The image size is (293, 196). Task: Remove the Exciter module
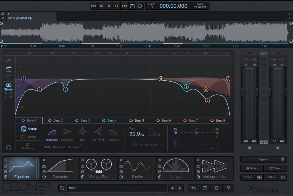tap(121, 160)
